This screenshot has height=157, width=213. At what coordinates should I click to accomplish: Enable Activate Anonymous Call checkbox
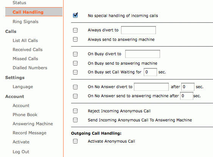(x=75, y=141)
